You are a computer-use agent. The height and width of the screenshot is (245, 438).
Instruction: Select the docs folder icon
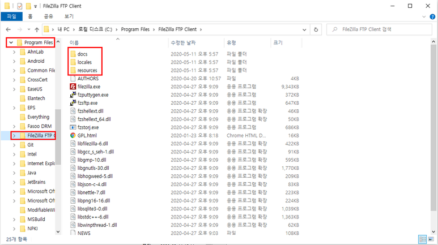point(73,54)
